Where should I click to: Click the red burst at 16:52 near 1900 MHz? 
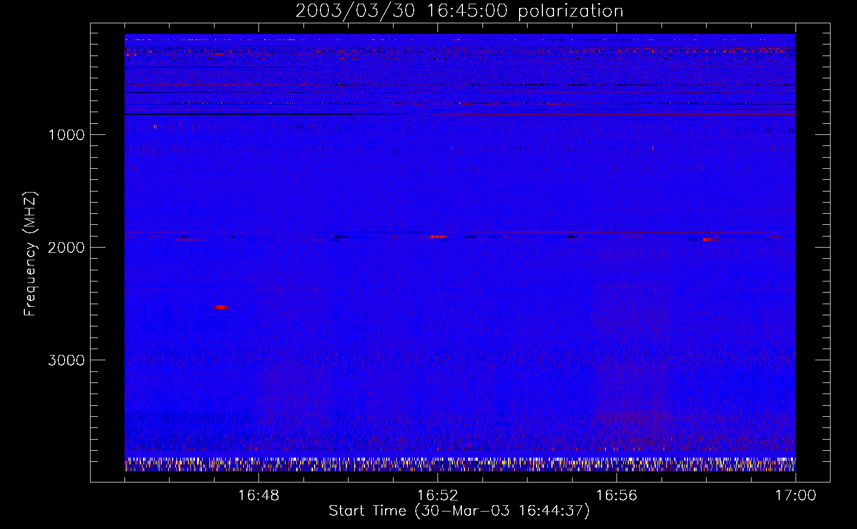click(438, 236)
